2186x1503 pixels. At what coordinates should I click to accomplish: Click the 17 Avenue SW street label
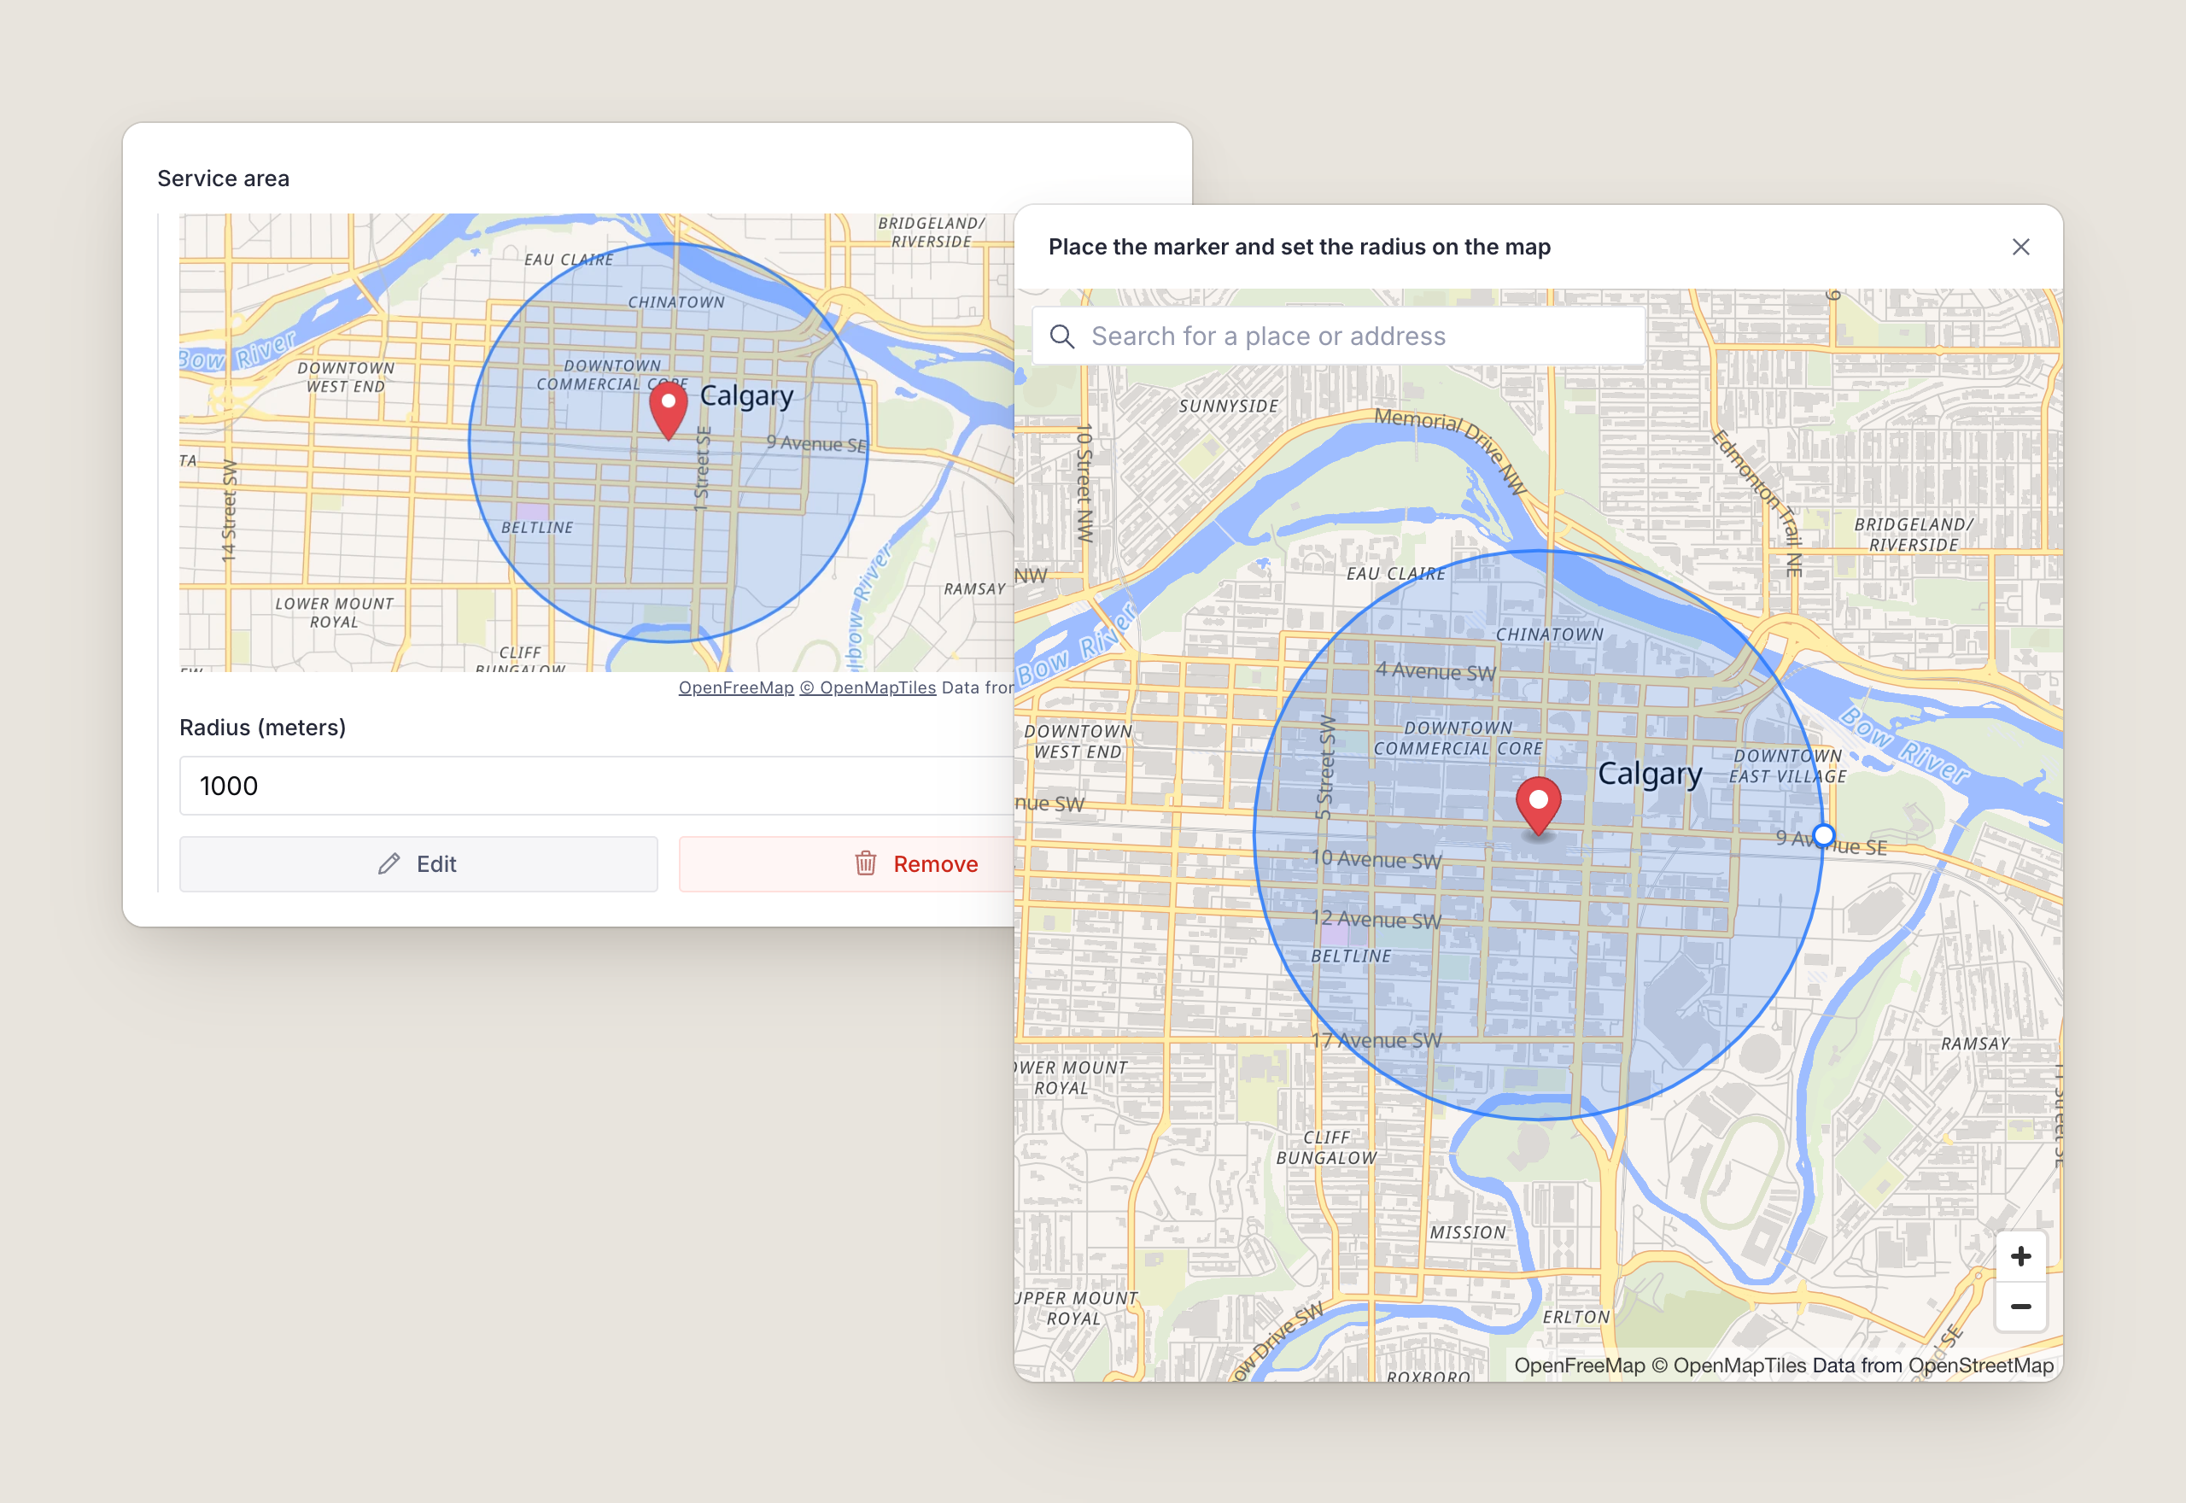[x=1376, y=1041]
